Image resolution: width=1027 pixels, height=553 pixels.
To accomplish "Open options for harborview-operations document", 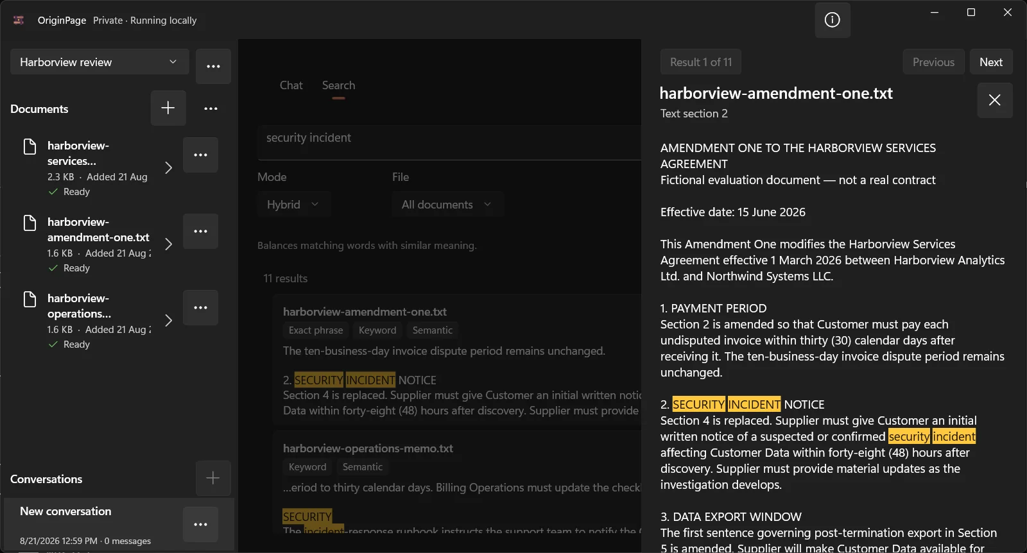I will [200, 307].
